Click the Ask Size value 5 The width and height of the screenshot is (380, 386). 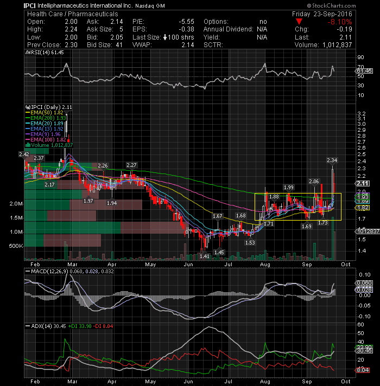click(121, 29)
